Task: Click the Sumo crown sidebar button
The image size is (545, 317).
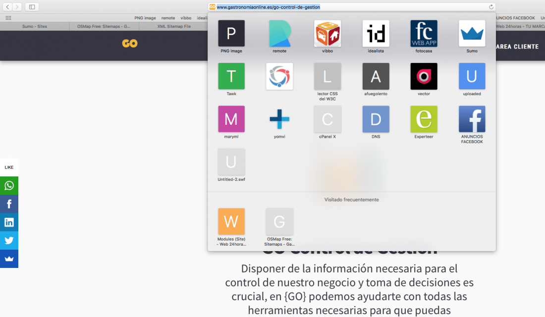Action: (x=9, y=259)
